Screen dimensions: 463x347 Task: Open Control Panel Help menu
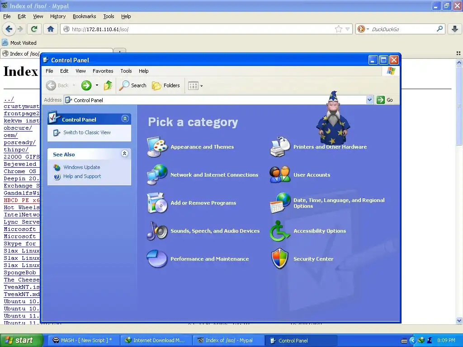143,71
